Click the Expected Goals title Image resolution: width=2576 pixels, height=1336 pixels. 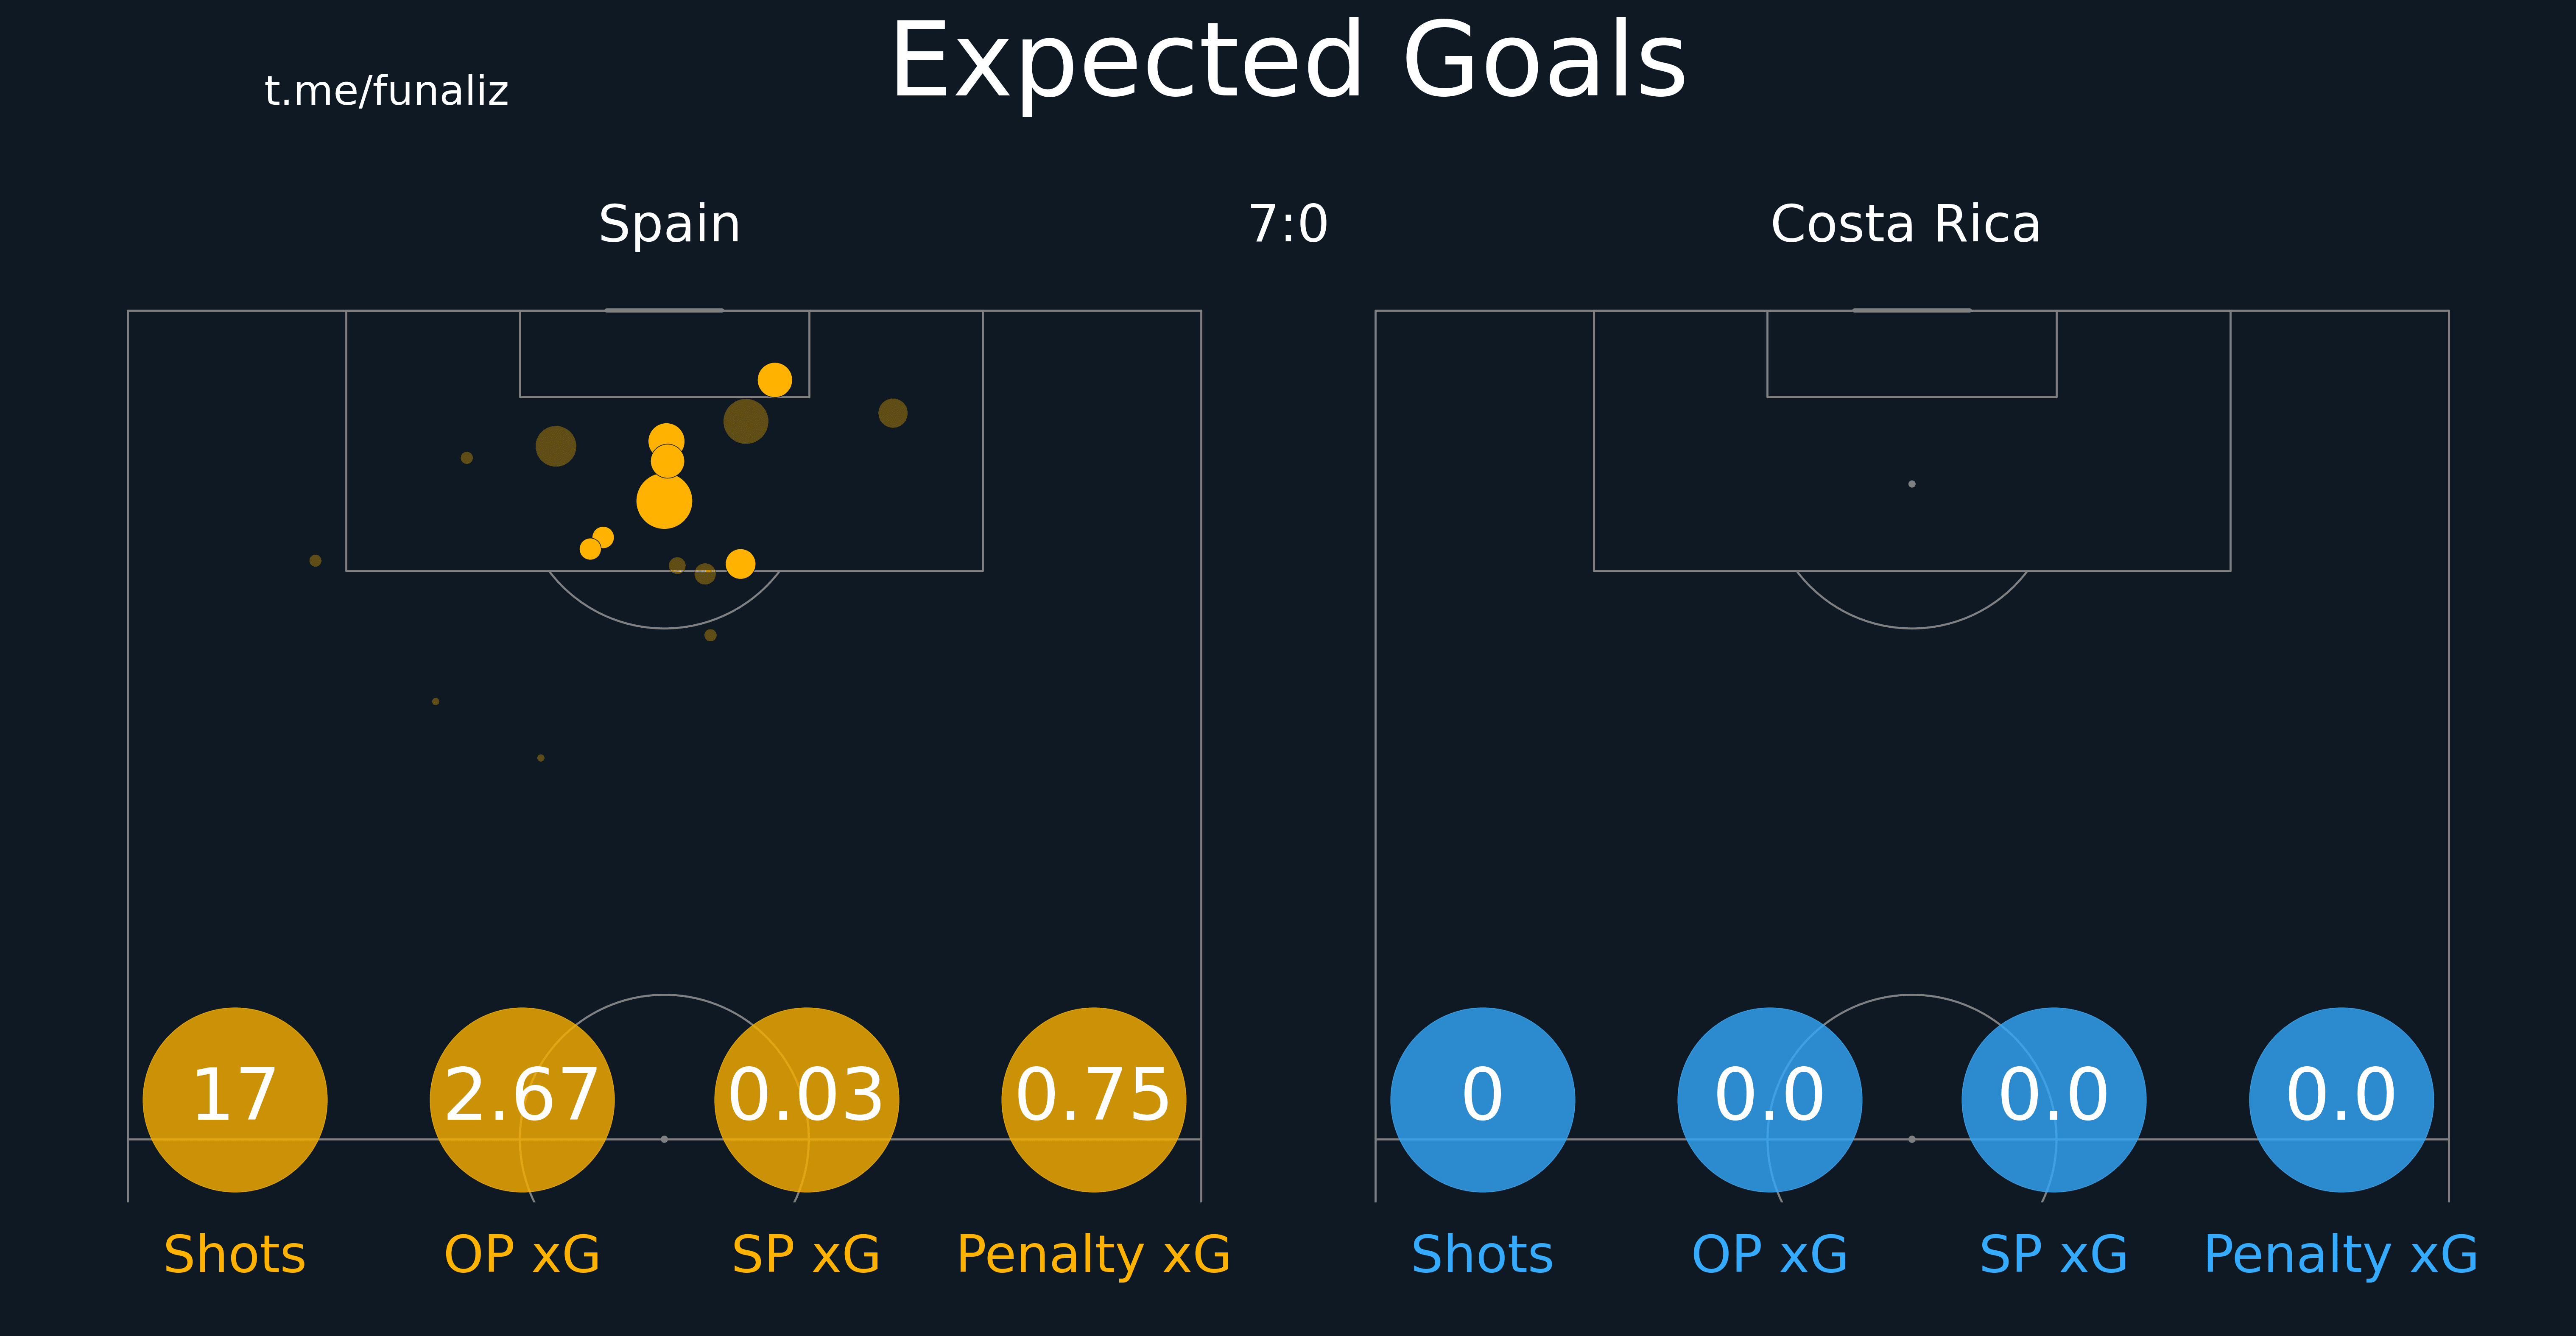pos(1288,62)
